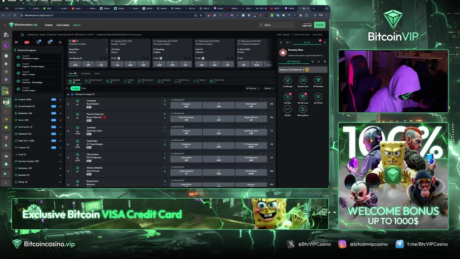Expand the Football (1805) sidebar category
Screen dimensions: 460x259
[60, 100]
